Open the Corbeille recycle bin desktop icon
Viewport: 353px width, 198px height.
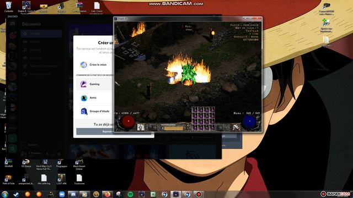(x=9, y=7)
